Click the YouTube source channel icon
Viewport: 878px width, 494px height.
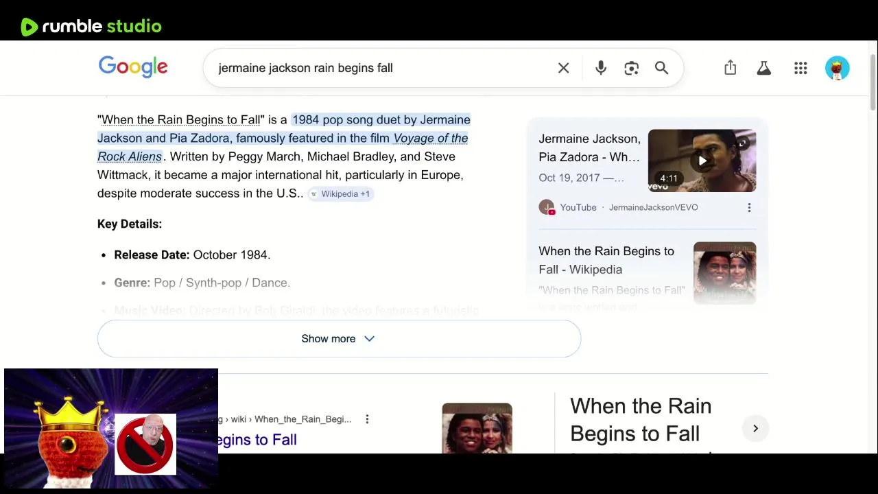point(547,207)
